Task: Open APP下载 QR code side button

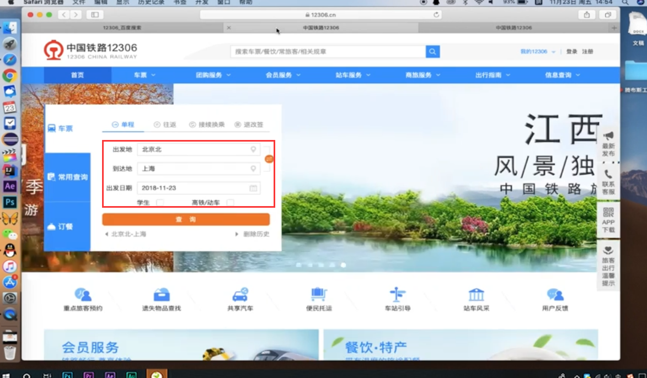Action: point(608,220)
